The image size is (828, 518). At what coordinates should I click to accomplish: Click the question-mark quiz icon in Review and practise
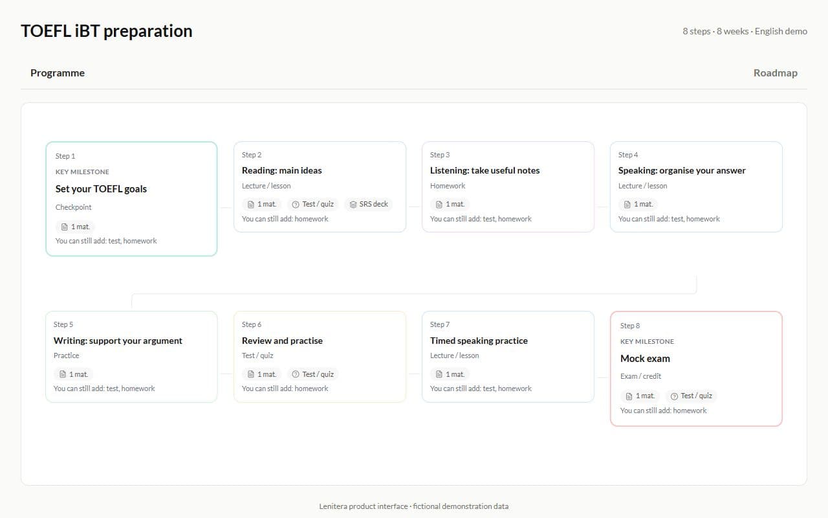click(296, 374)
